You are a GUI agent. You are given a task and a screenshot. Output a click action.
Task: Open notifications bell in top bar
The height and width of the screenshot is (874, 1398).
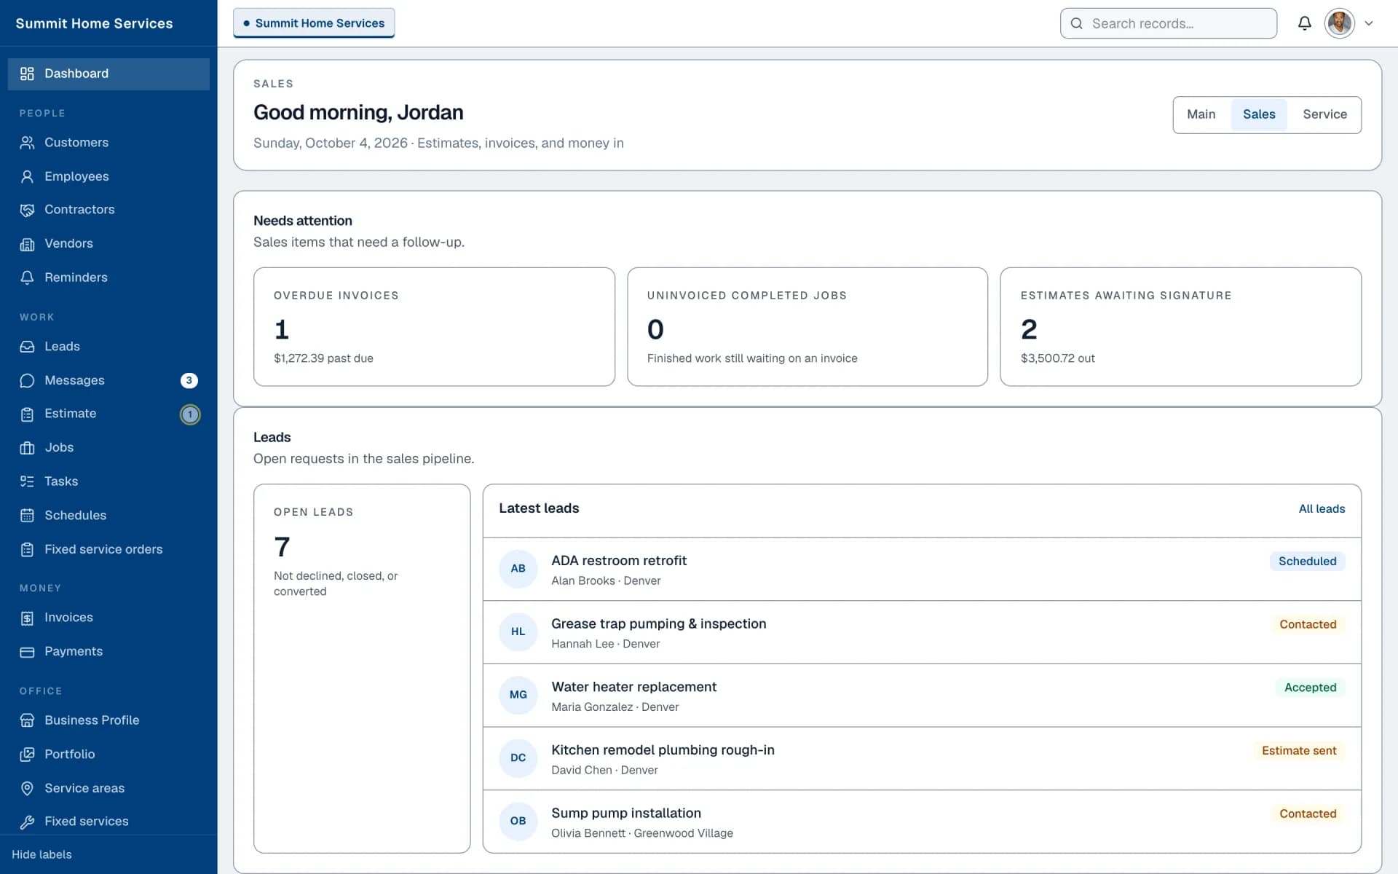[1304, 23]
